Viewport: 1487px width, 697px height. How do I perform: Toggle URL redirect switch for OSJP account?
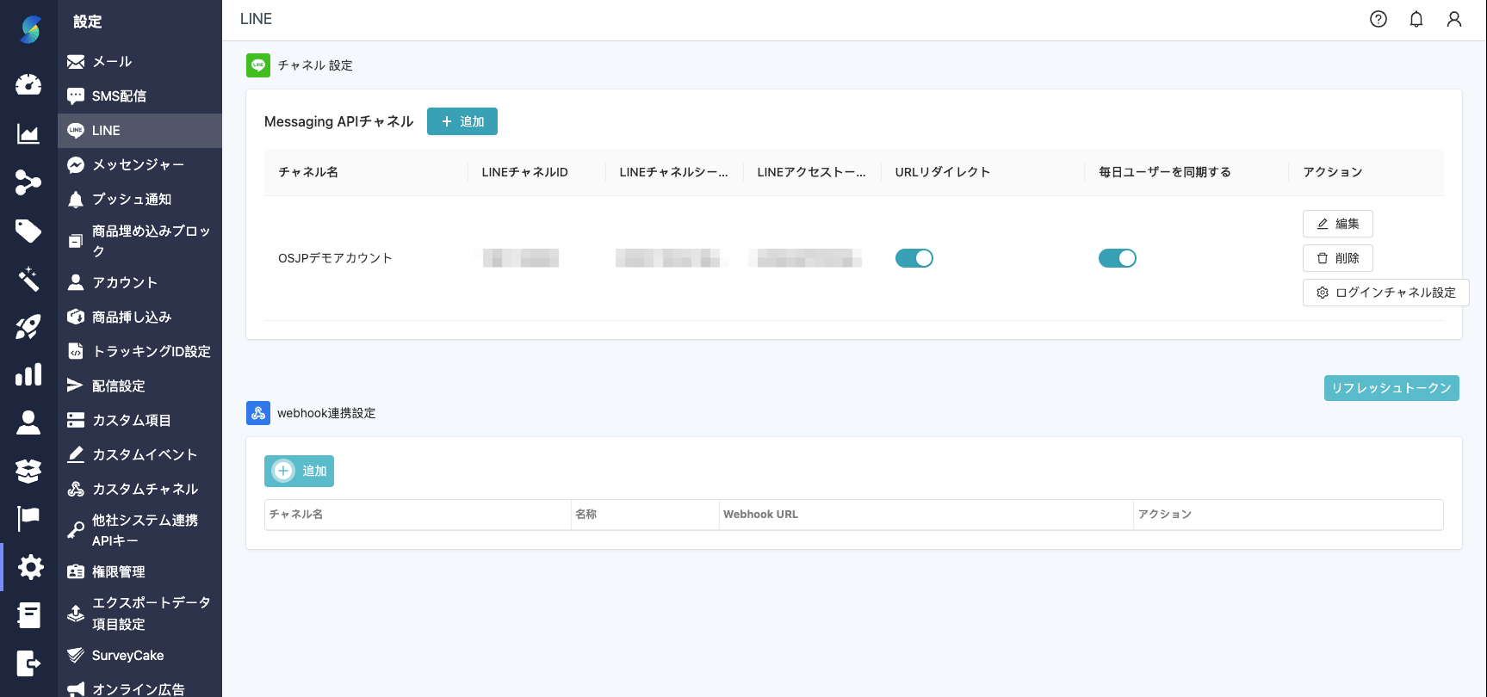914,258
